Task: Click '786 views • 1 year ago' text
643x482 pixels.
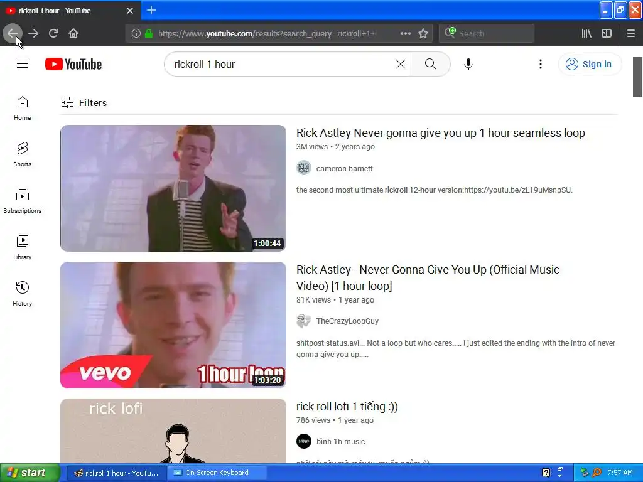Action: (335, 420)
